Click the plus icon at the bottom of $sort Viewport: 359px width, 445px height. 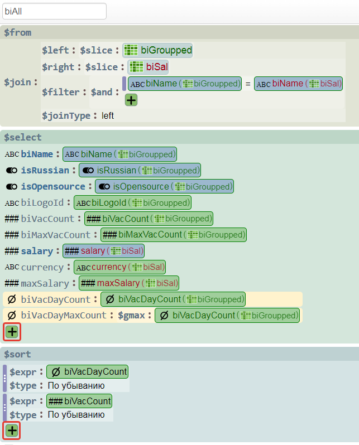12,431
